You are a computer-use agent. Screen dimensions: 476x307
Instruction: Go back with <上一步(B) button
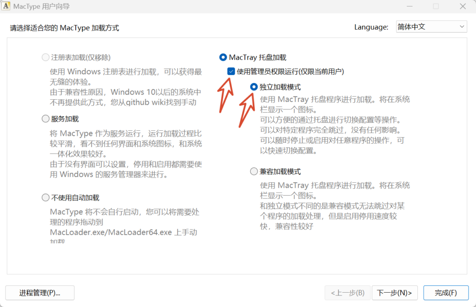pyautogui.click(x=348, y=293)
